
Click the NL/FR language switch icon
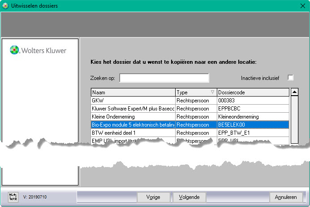pyautogui.click(x=13, y=197)
